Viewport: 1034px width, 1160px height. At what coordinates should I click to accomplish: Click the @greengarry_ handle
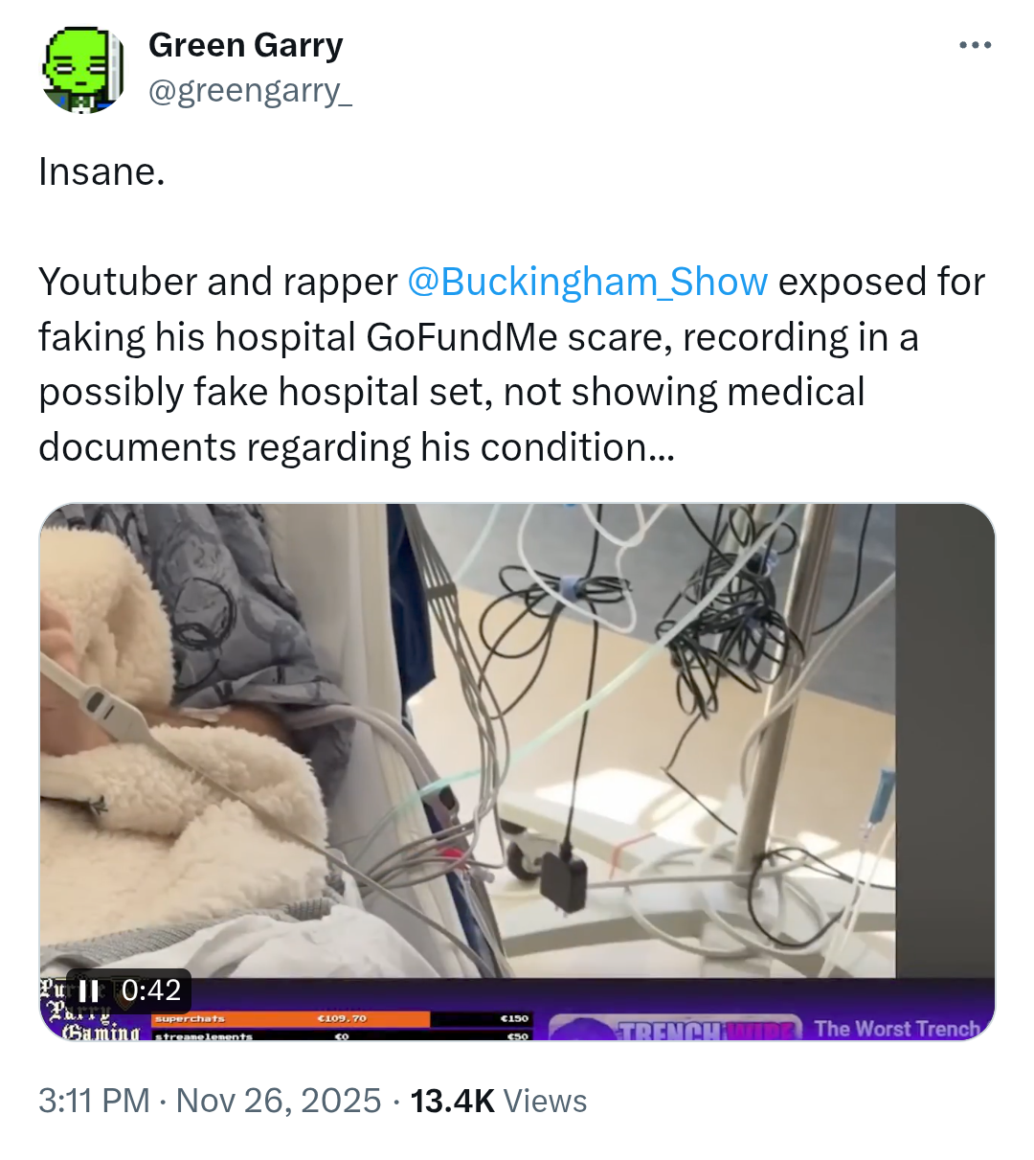pyautogui.click(x=250, y=90)
